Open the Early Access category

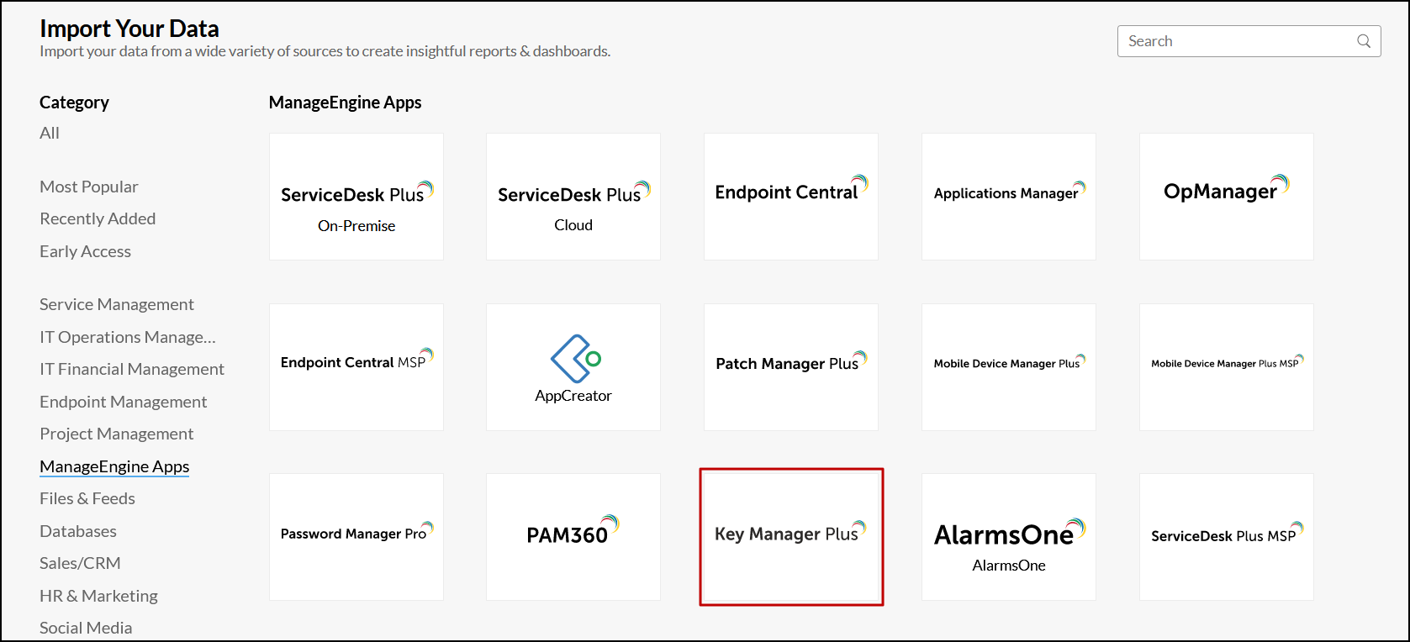(85, 251)
